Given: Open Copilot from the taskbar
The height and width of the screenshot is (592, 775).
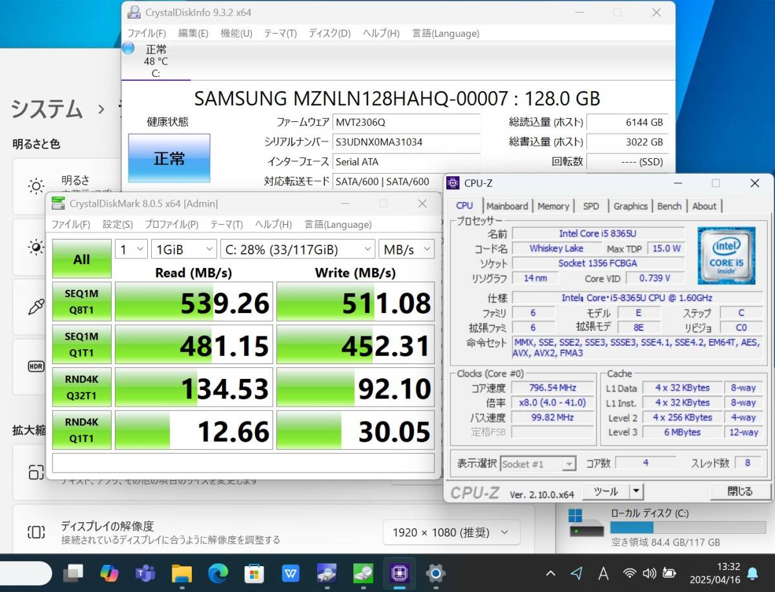Looking at the screenshot, I should [x=109, y=572].
